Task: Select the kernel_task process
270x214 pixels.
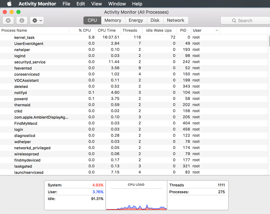Action: pos(134,37)
